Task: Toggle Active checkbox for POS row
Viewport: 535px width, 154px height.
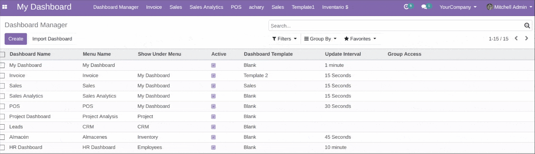Action: pyautogui.click(x=213, y=106)
